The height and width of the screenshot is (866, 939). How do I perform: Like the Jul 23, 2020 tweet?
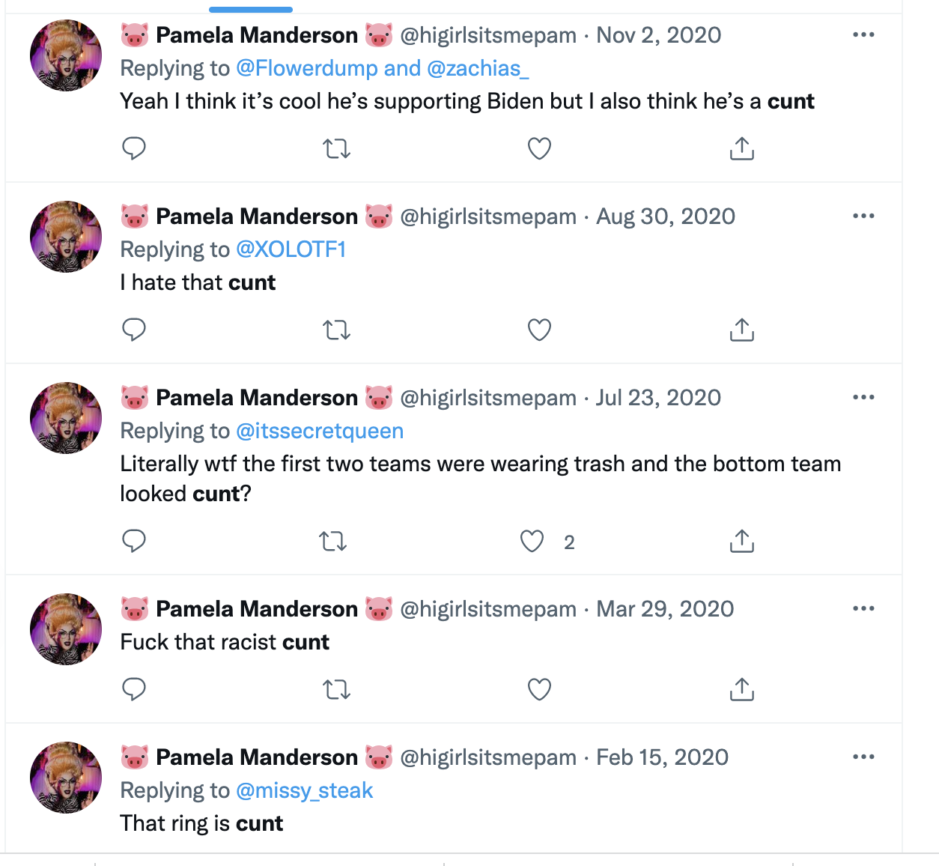[x=532, y=541]
